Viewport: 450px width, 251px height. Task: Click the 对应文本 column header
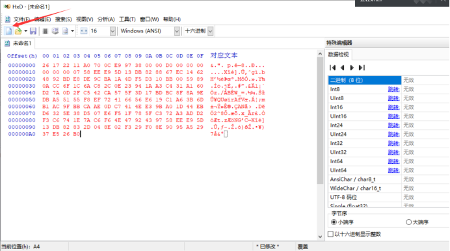point(224,55)
